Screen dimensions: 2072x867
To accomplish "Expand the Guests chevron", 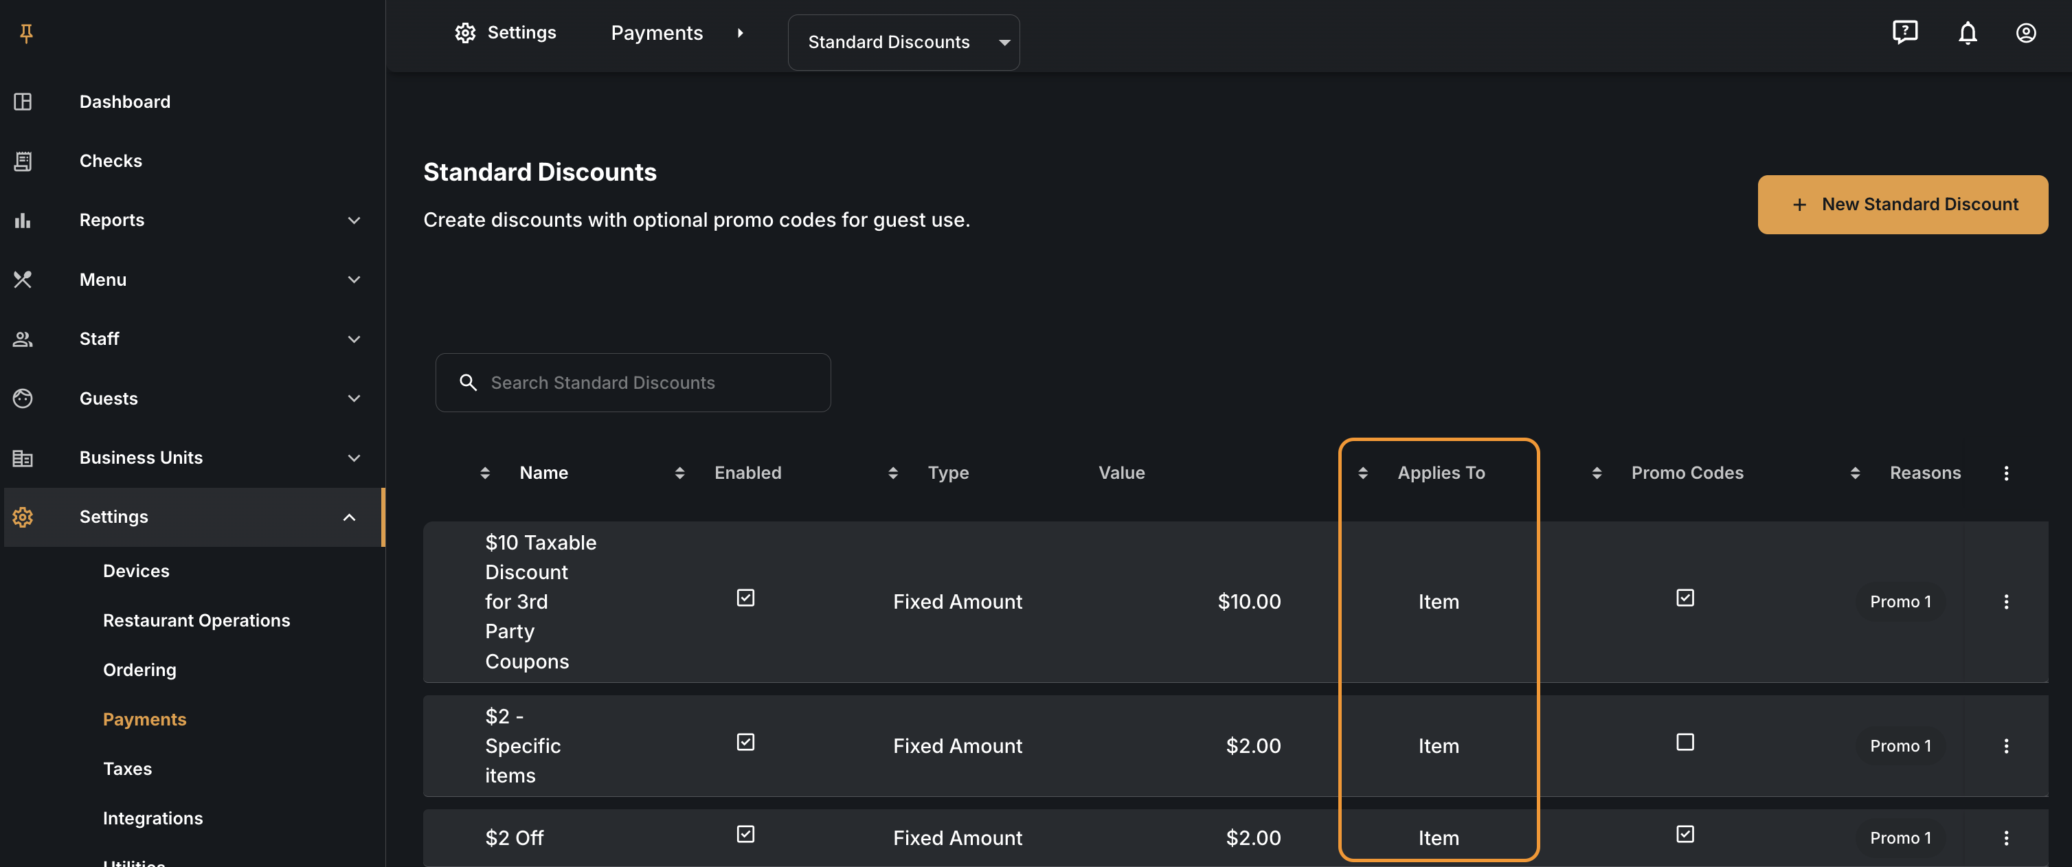I will [x=354, y=398].
